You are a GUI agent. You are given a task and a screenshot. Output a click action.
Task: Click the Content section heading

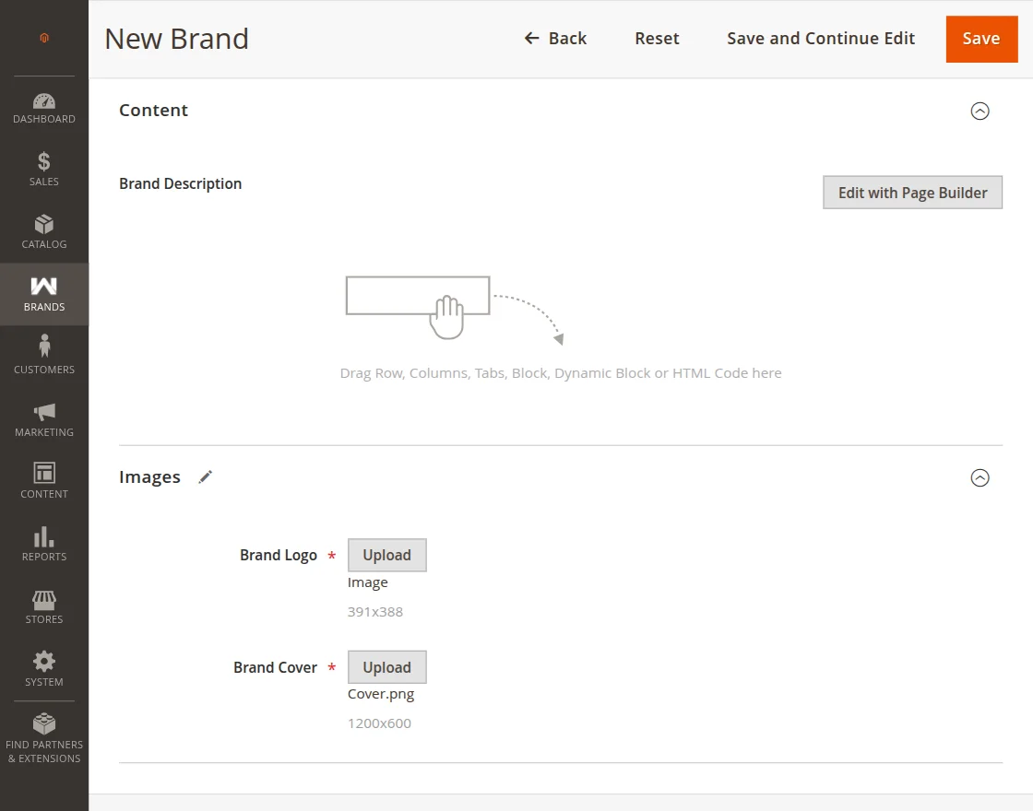(153, 110)
